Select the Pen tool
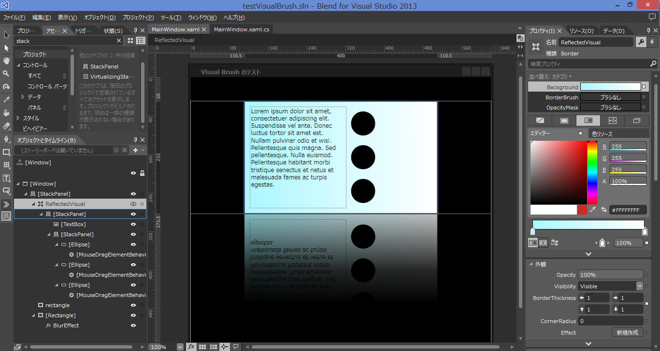Screen dimensions: 660x351 pyautogui.click(x=6, y=139)
